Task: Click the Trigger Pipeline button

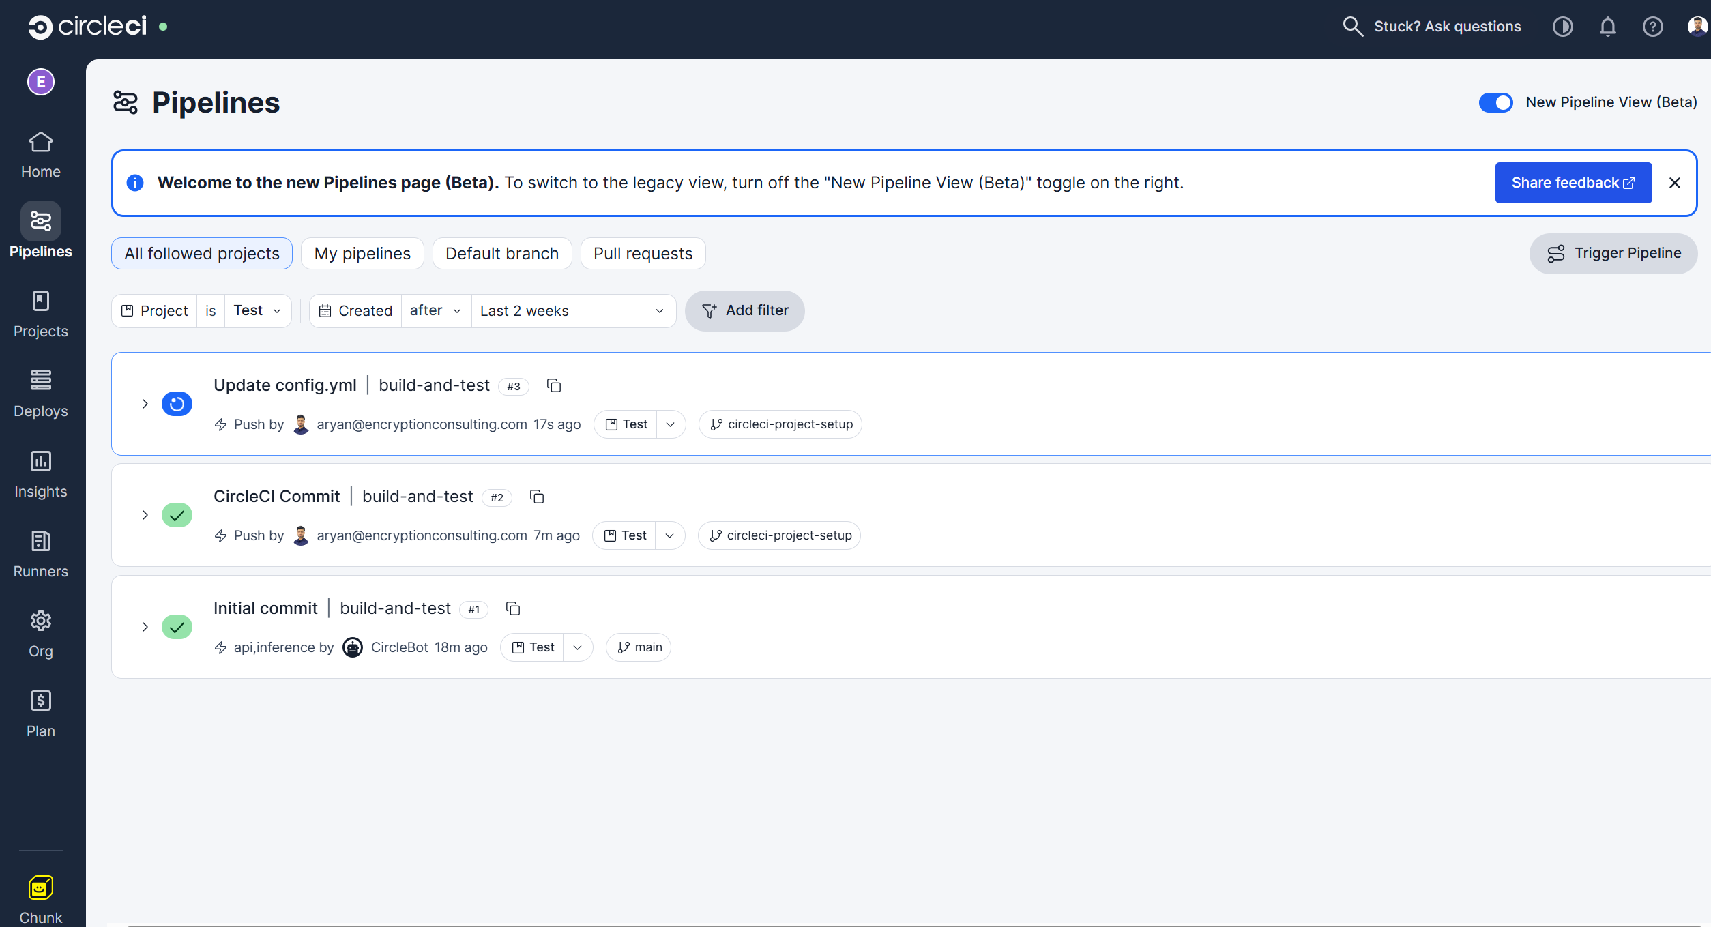Action: (1613, 254)
